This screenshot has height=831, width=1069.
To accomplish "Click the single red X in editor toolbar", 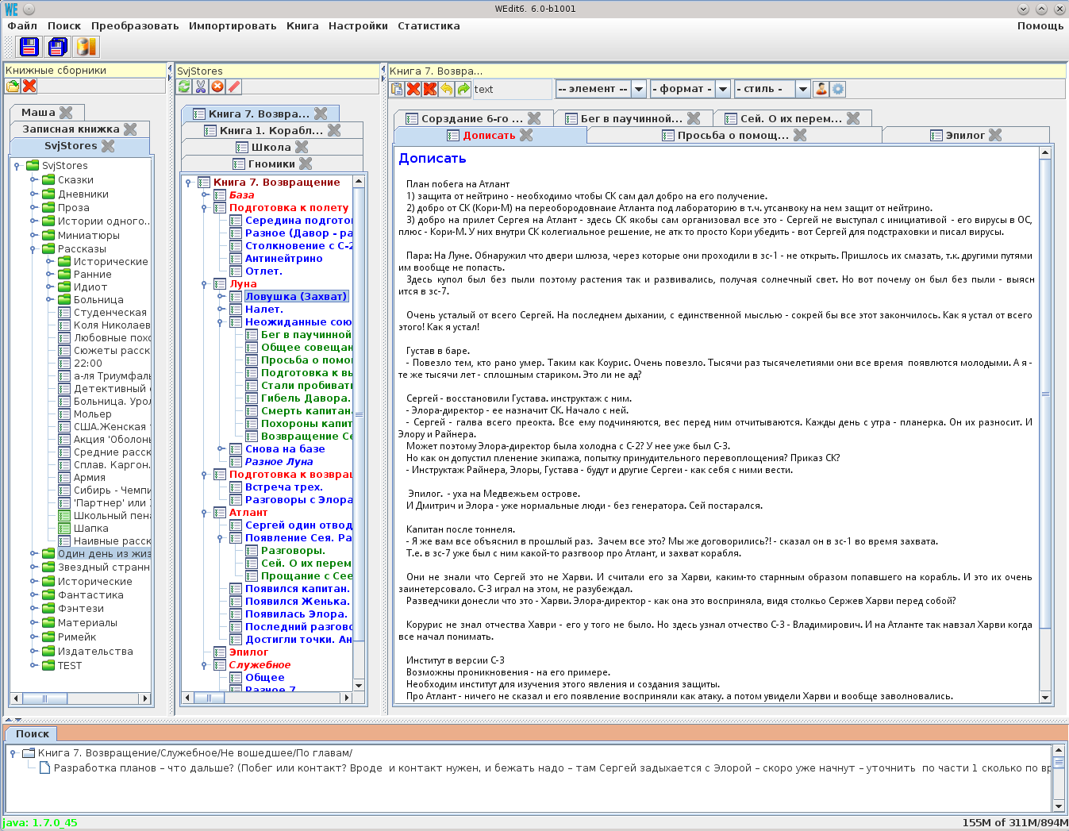I will [x=413, y=89].
